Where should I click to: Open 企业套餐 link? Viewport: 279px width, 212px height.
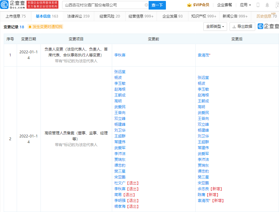(225, 5)
